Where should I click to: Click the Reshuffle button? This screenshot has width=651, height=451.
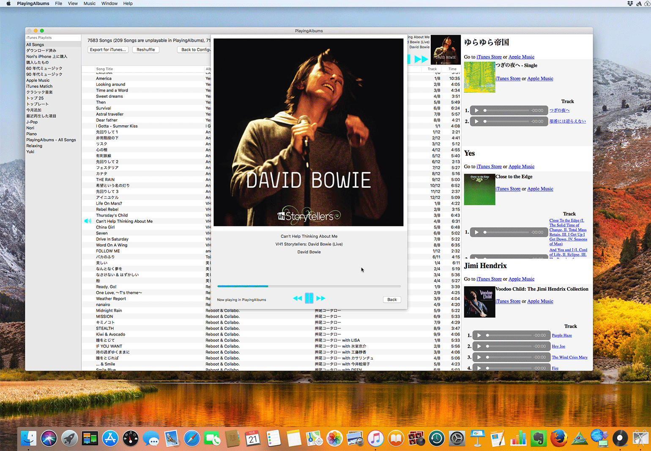click(x=146, y=49)
